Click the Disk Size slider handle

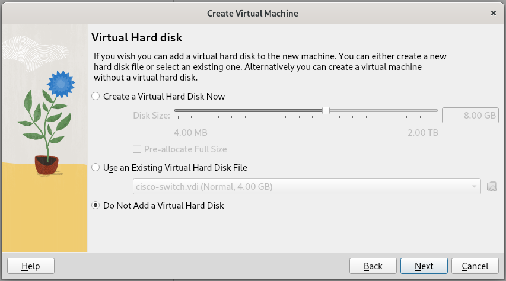click(326, 110)
